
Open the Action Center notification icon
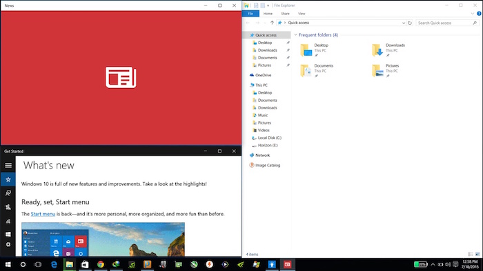click(x=455, y=264)
